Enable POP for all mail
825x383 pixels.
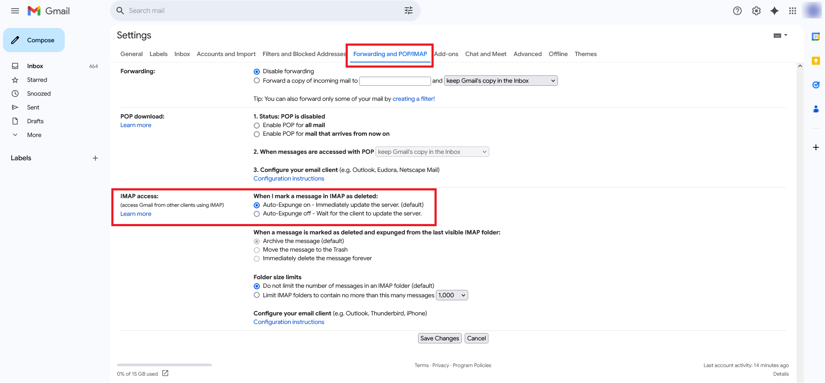[x=257, y=125]
